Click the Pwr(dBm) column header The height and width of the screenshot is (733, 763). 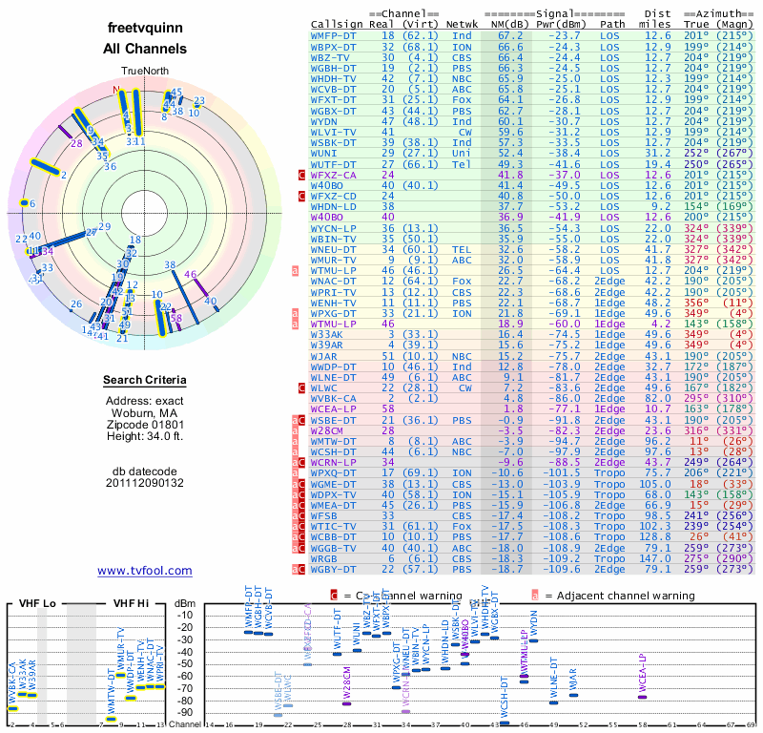[561, 25]
